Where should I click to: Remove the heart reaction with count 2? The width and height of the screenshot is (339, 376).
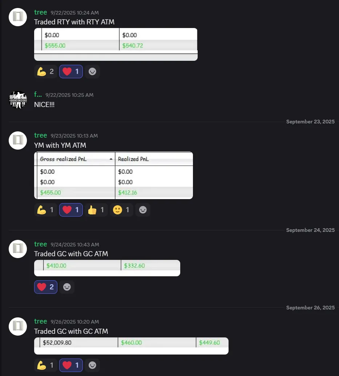click(46, 287)
